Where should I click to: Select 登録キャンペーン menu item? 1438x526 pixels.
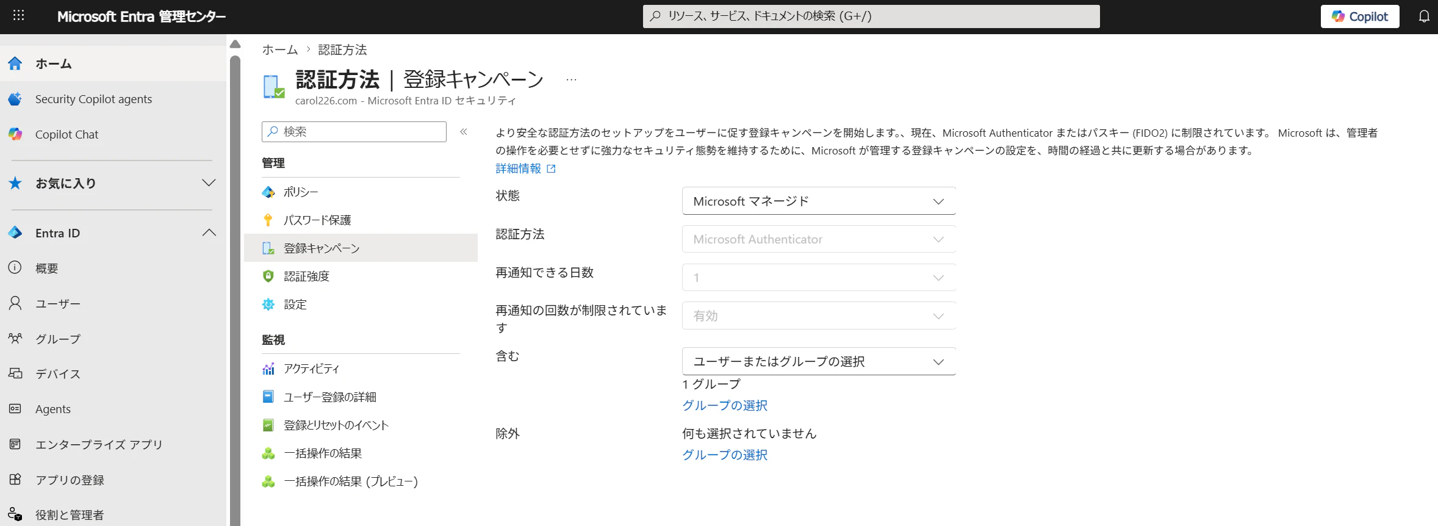[x=361, y=248]
